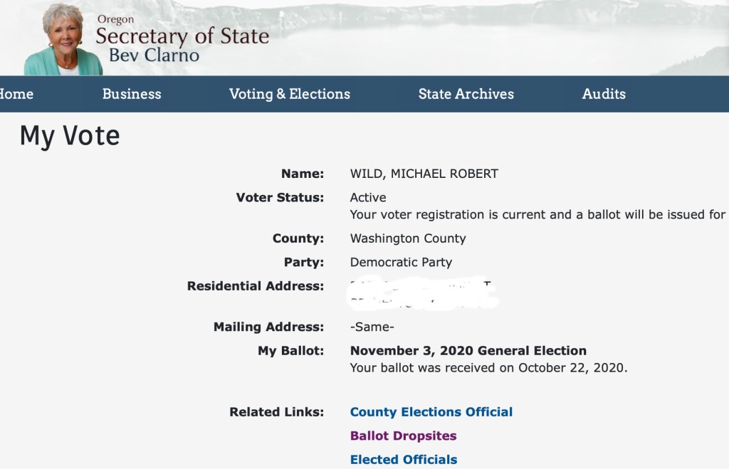Click the -Same- mailing address value
Viewport: 729px width, 469px height.
[x=372, y=327]
